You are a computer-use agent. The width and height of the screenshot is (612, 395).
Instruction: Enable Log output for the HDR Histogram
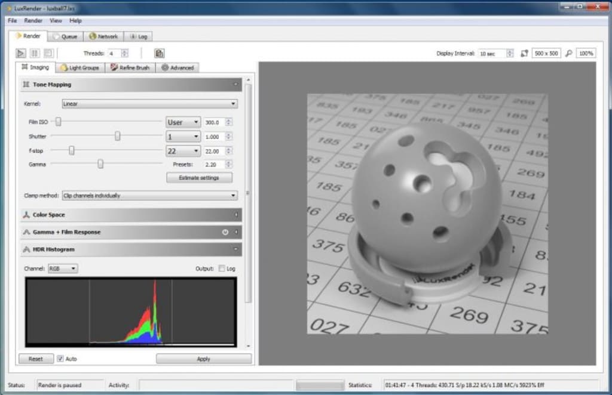[221, 269]
